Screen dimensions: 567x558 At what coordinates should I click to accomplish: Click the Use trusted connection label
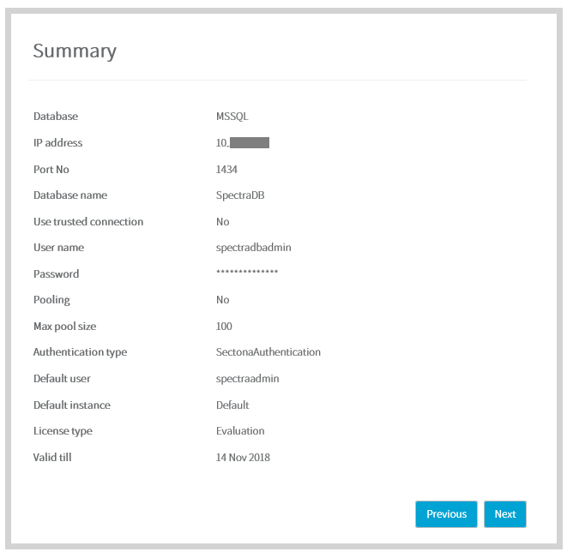tap(88, 222)
